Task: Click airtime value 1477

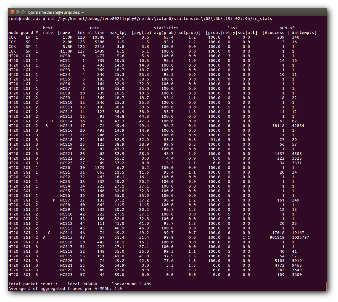Action: (100, 56)
